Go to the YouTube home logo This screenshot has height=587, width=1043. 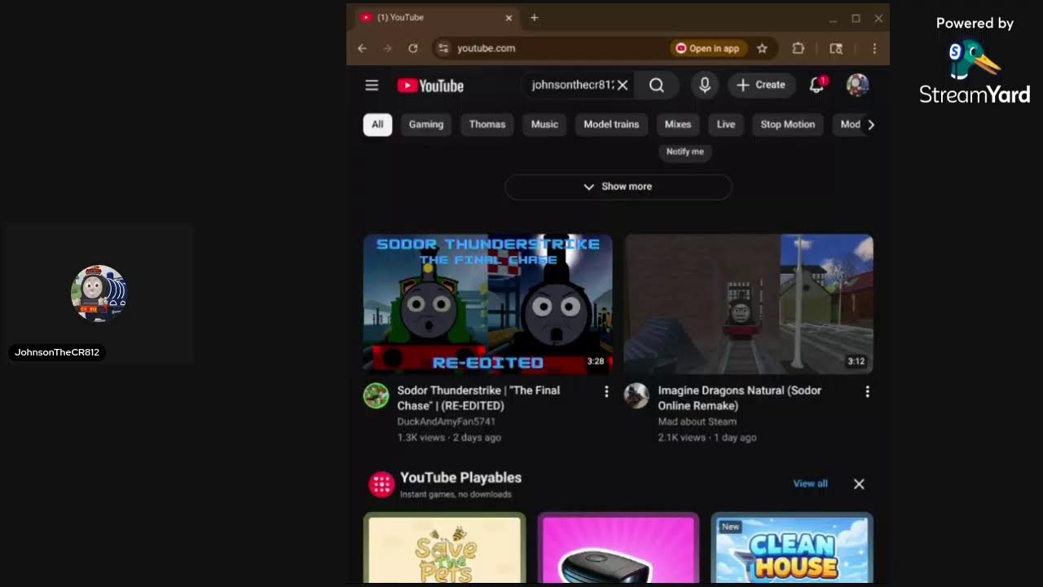[x=430, y=86]
